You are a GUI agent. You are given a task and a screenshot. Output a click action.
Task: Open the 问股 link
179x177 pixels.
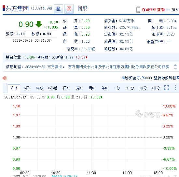click(83, 8)
